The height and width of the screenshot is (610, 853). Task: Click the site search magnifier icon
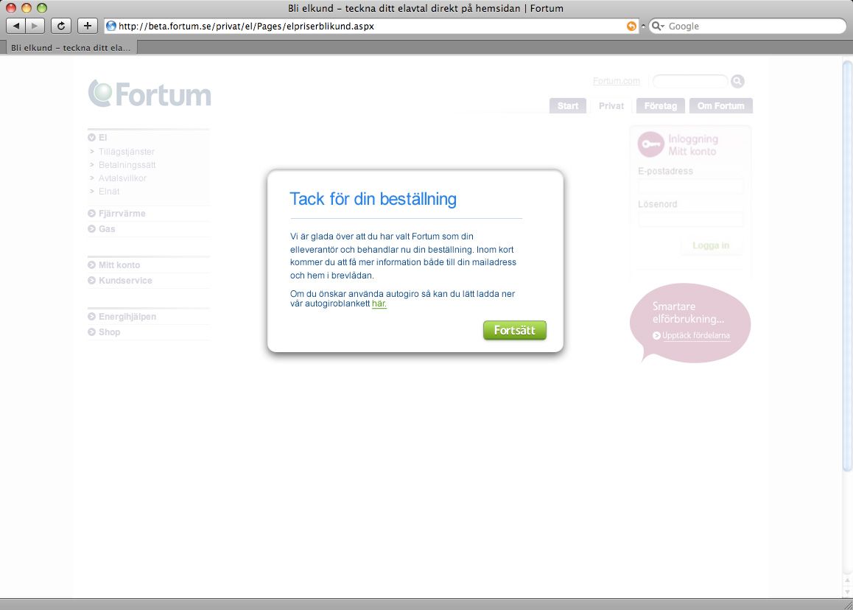737,81
